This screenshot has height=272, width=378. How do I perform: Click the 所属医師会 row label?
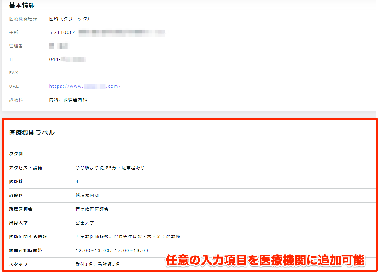(x=21, y=209)
